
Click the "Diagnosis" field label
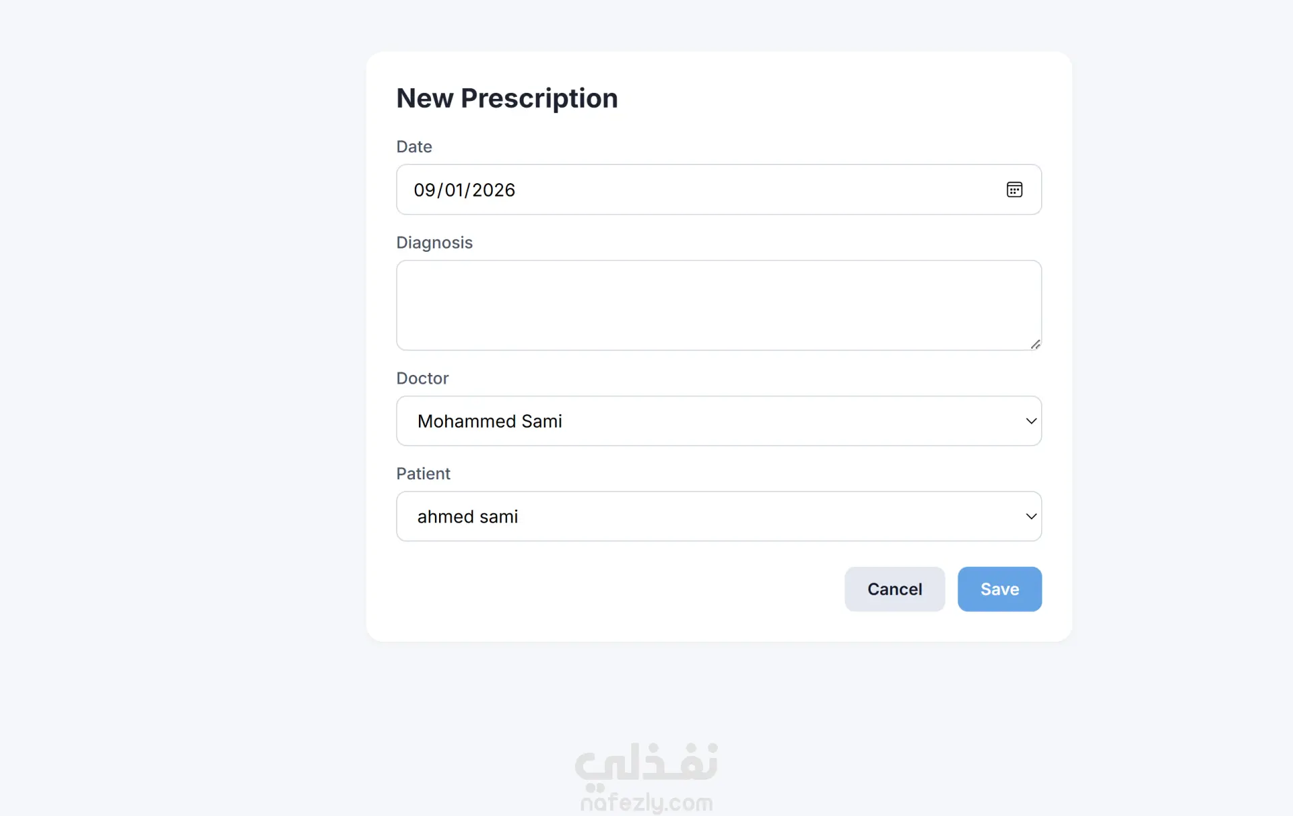coord(434,243)
